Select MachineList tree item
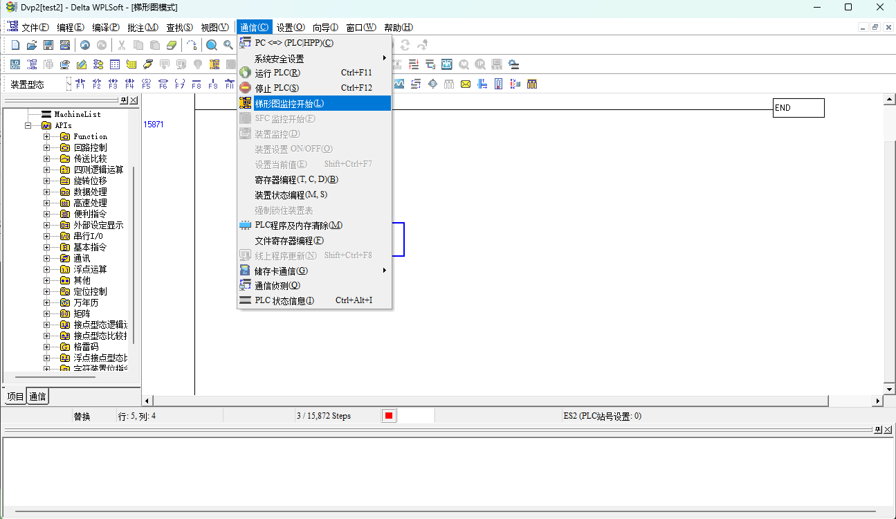 point(77,114)
